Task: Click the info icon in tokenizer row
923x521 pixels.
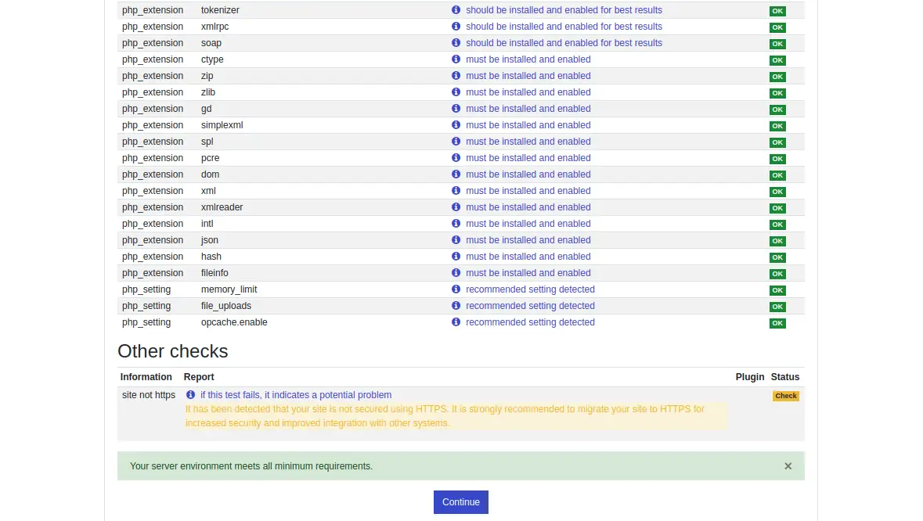Action: point(456,10)
